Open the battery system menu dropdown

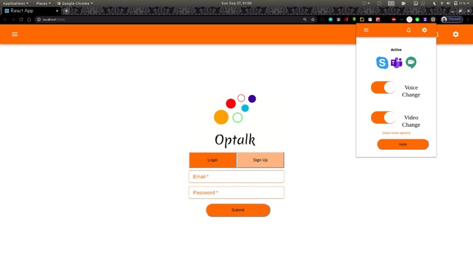pos(461,4)
